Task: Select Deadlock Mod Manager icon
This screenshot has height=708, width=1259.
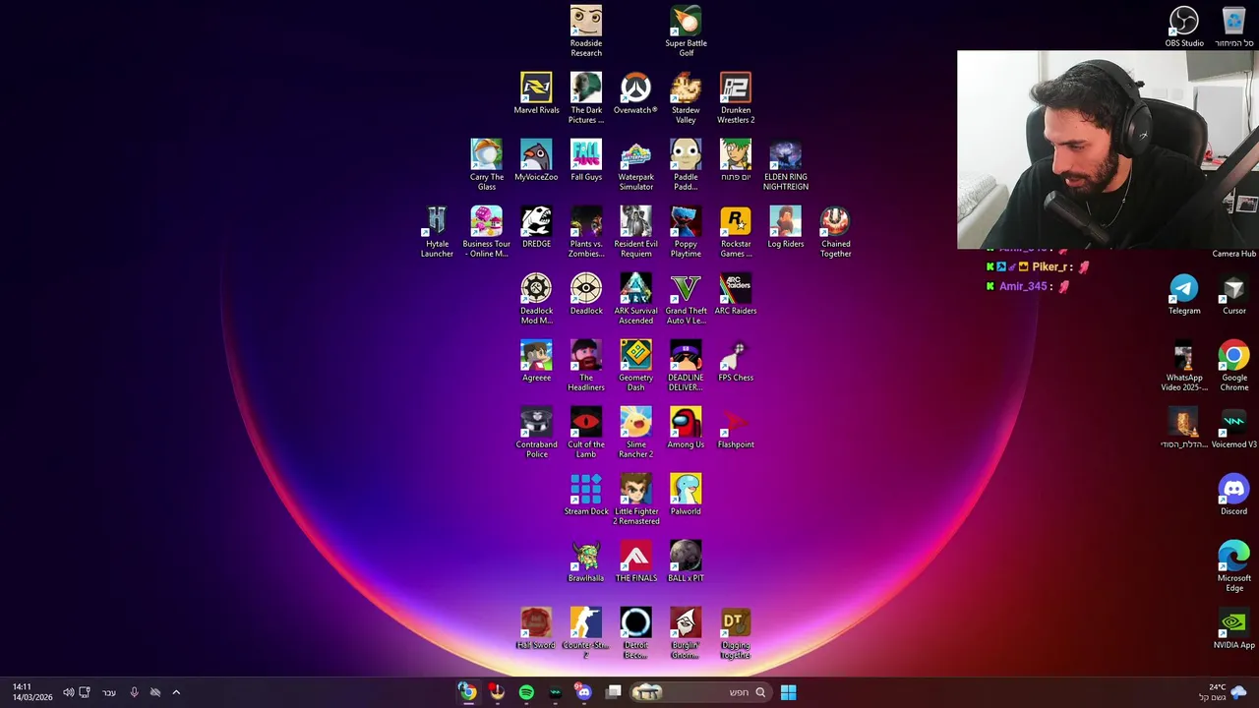Action: [536, 298]
